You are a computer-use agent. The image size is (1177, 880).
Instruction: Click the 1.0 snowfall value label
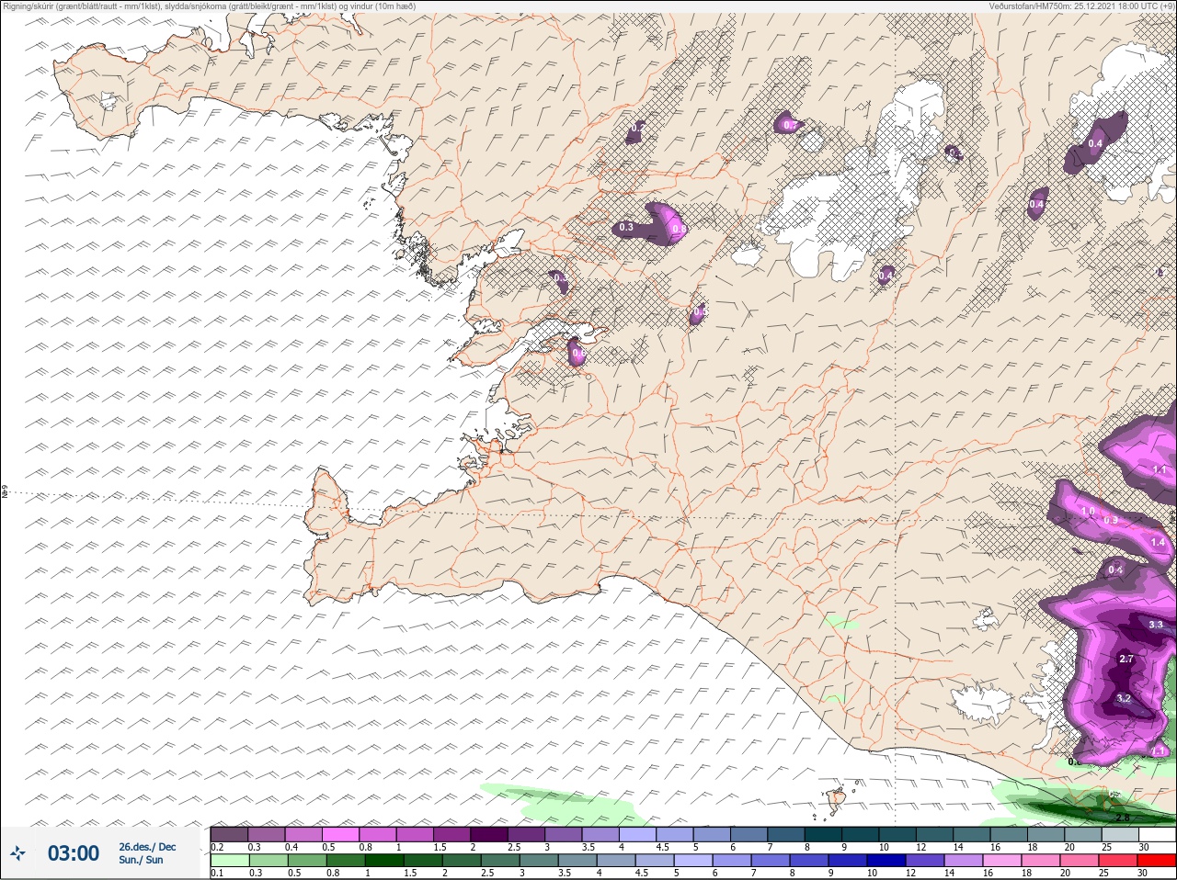(1088, 512)
